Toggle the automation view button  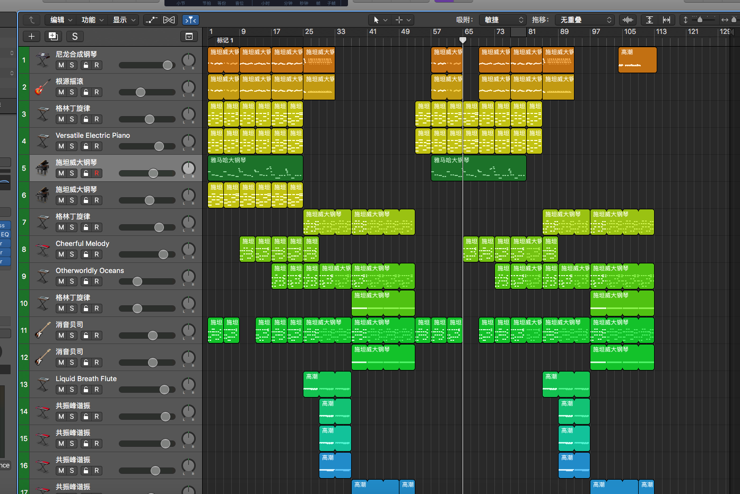[x=151, y=20]
